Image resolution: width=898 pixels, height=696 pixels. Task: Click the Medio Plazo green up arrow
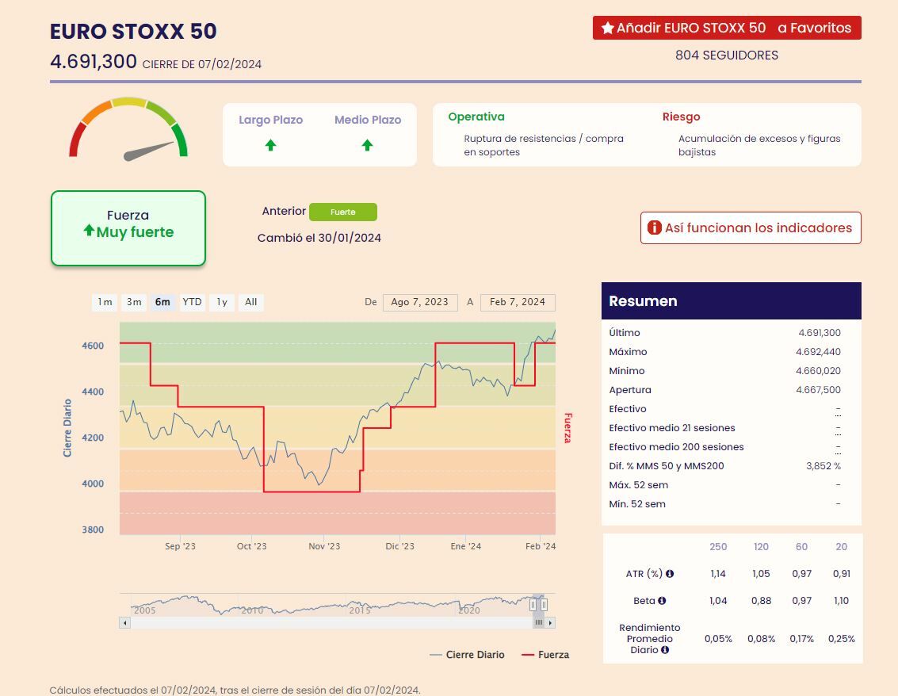pyautogui.click(x=367, y=145)
